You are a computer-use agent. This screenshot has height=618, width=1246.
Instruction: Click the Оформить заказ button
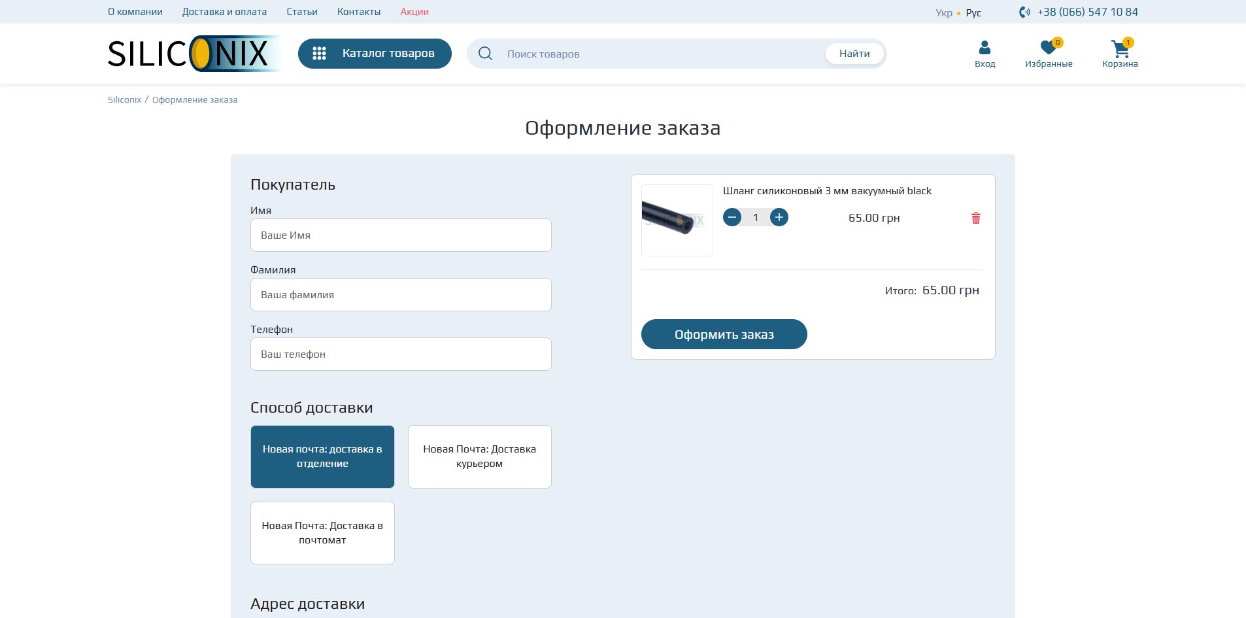point(724,334)
